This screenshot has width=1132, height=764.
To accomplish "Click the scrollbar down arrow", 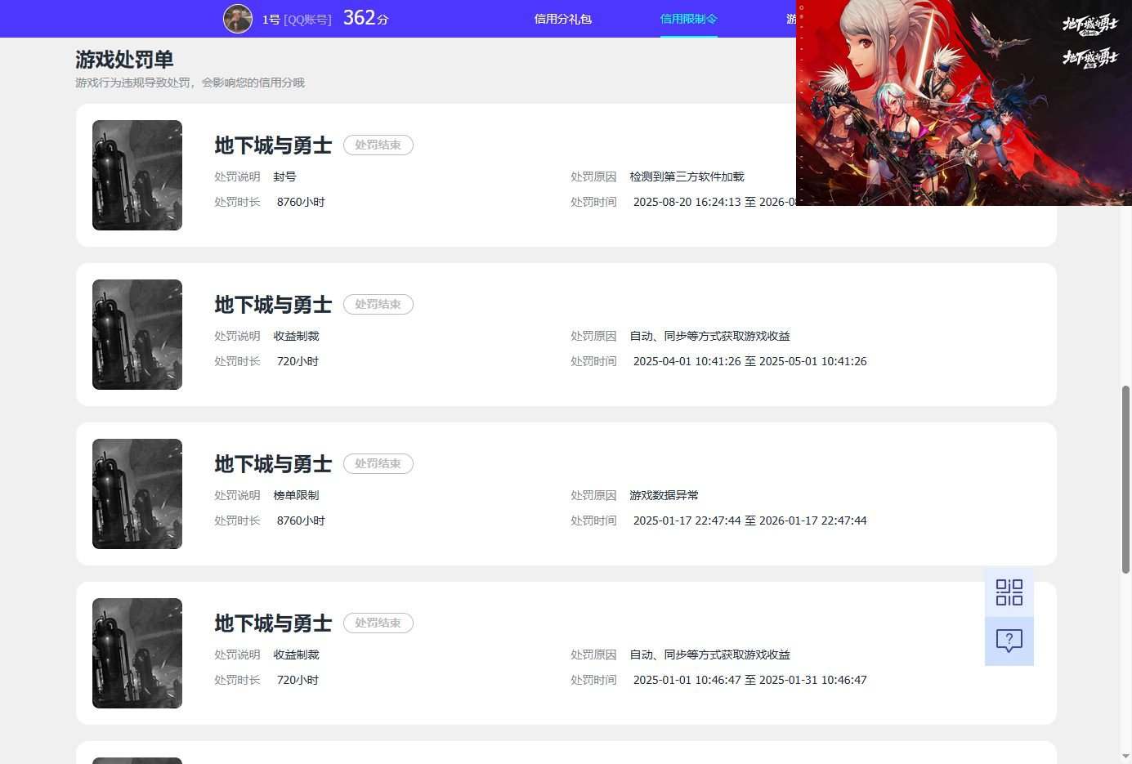I will (x=1125, y=757).
